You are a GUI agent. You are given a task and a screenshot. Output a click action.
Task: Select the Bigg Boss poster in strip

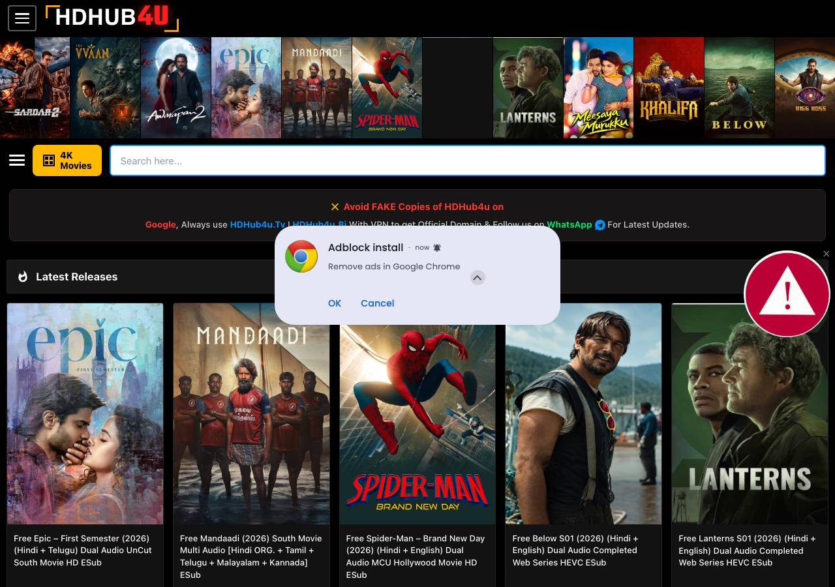coord(805,87)
